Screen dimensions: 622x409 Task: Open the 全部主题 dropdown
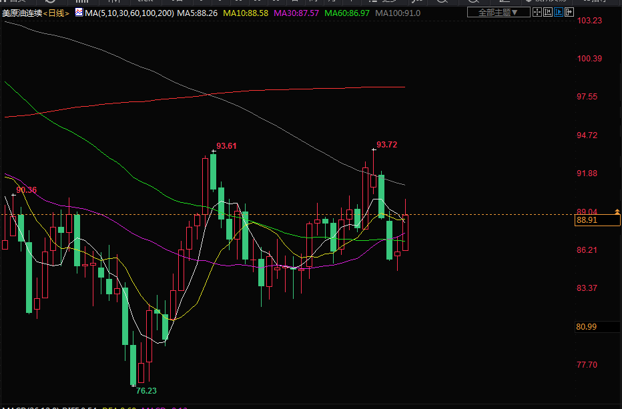click(499, 13)
